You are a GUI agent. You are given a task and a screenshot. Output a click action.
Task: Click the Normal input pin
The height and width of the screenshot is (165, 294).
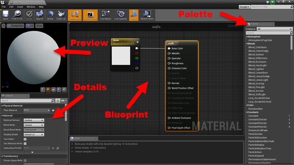click(x=169, y=83)
